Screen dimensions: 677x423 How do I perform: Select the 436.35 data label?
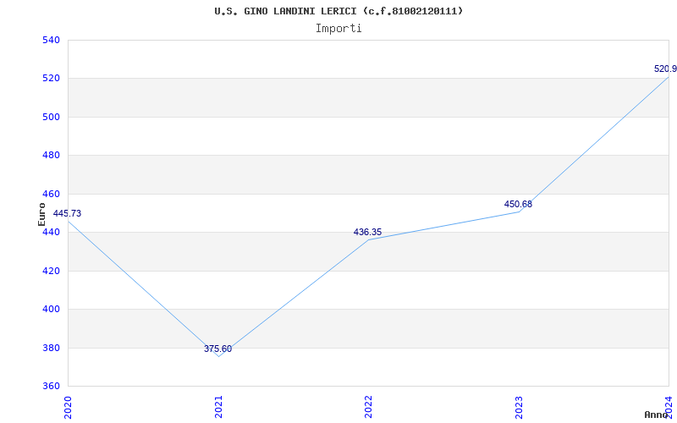click(367, 232)
